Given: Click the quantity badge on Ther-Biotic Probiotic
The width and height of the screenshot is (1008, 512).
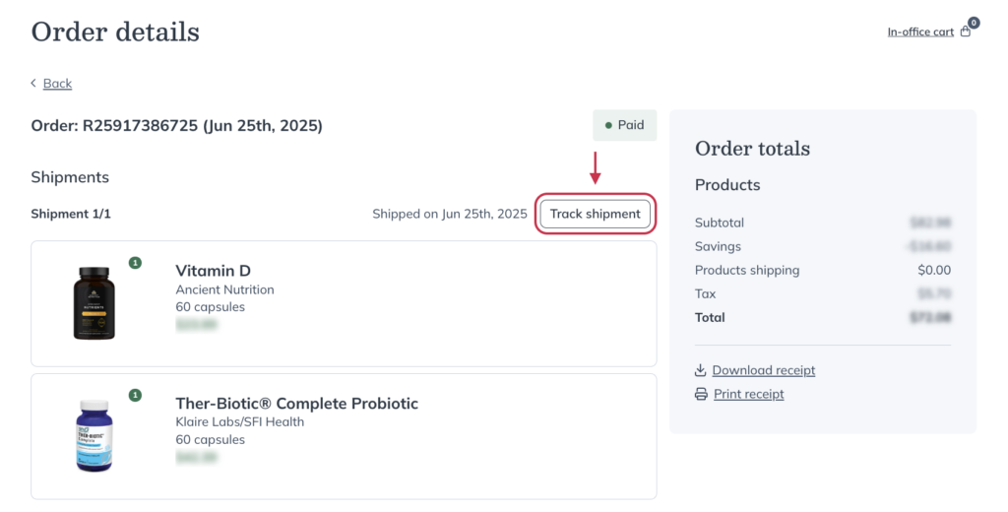Looking at the screenshot, I should [x=135, y=395].
